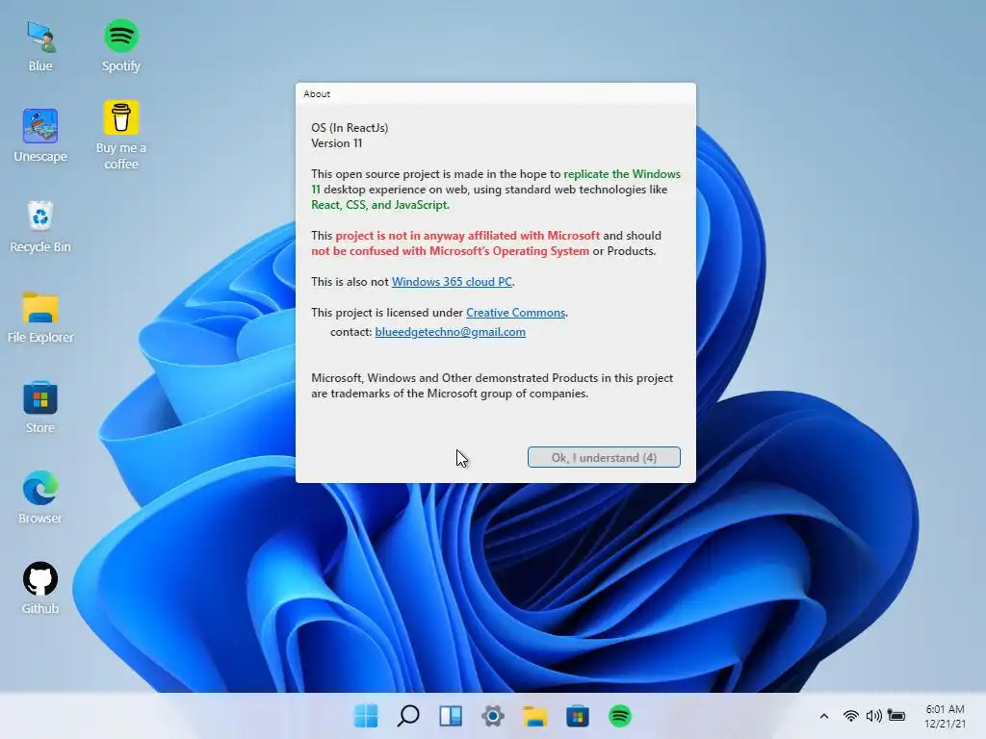Open the Widgets panel in taskbar

(x=451, y=716)
